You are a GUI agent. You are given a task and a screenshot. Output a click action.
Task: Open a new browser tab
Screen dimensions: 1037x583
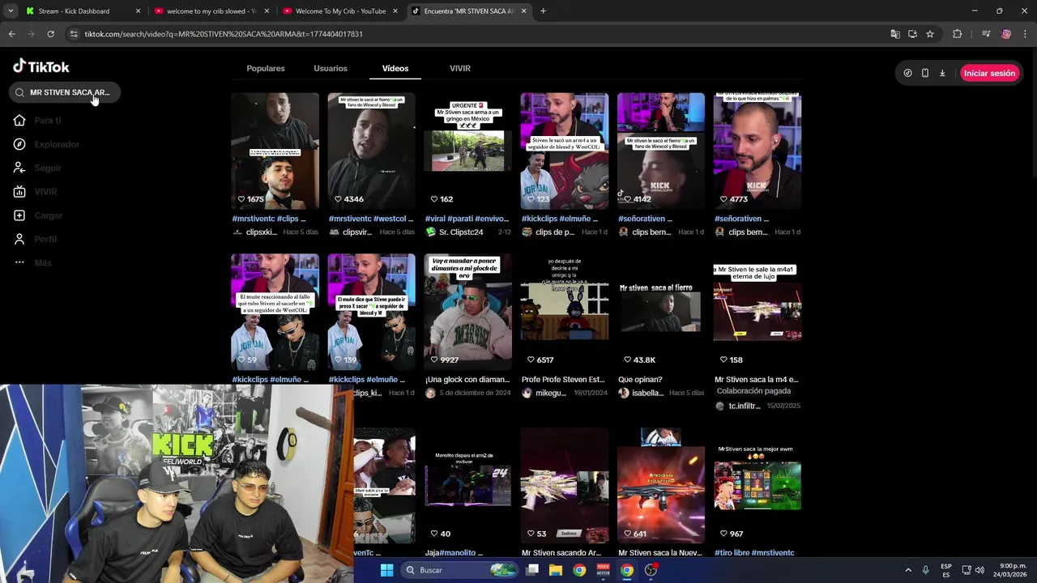click(x=543, y=11)
